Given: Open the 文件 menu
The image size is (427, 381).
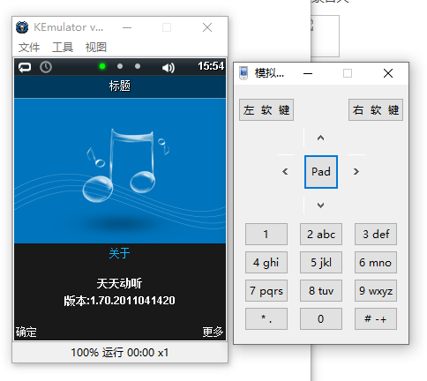Looking at the screenshot, I should click(29, 47).
